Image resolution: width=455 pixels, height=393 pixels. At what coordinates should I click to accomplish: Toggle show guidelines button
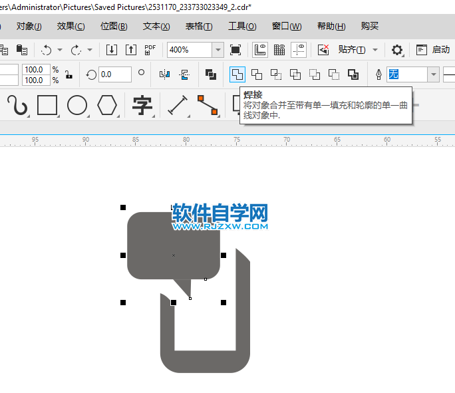click(x=299, y=50)
